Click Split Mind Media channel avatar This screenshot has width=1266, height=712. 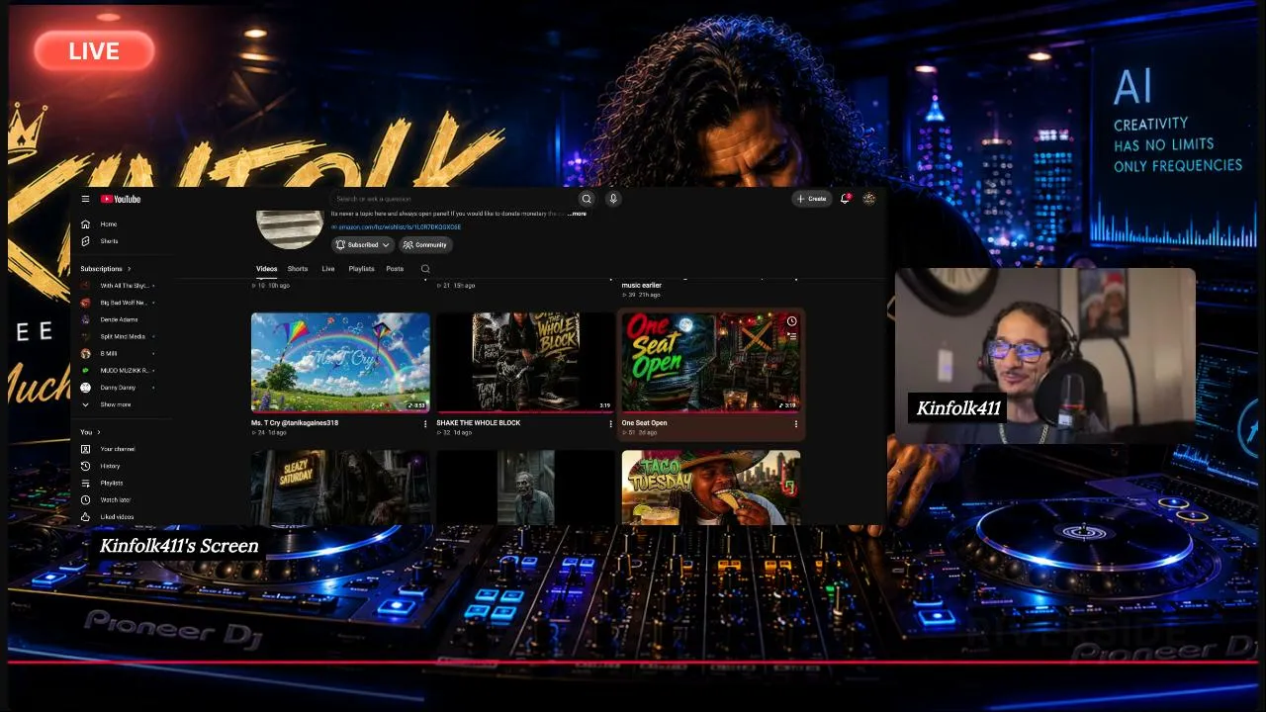click(x=86, y=336)
